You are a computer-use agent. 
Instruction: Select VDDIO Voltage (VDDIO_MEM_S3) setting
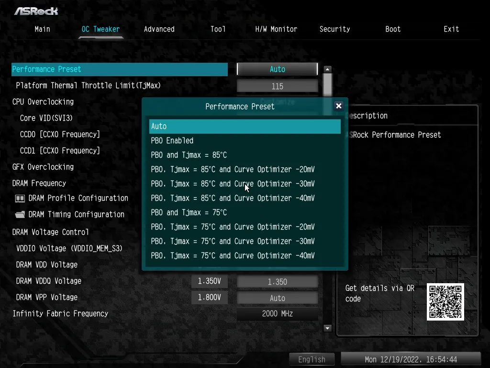[69, 249]
